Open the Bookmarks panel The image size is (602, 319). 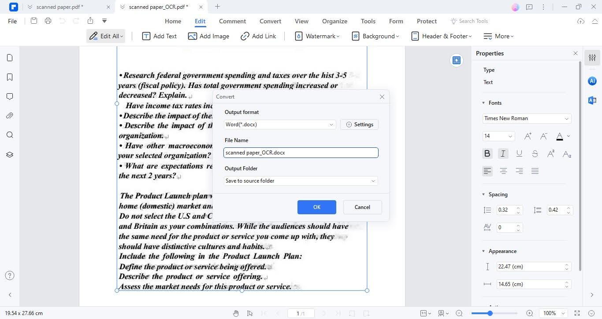(10, 77)
